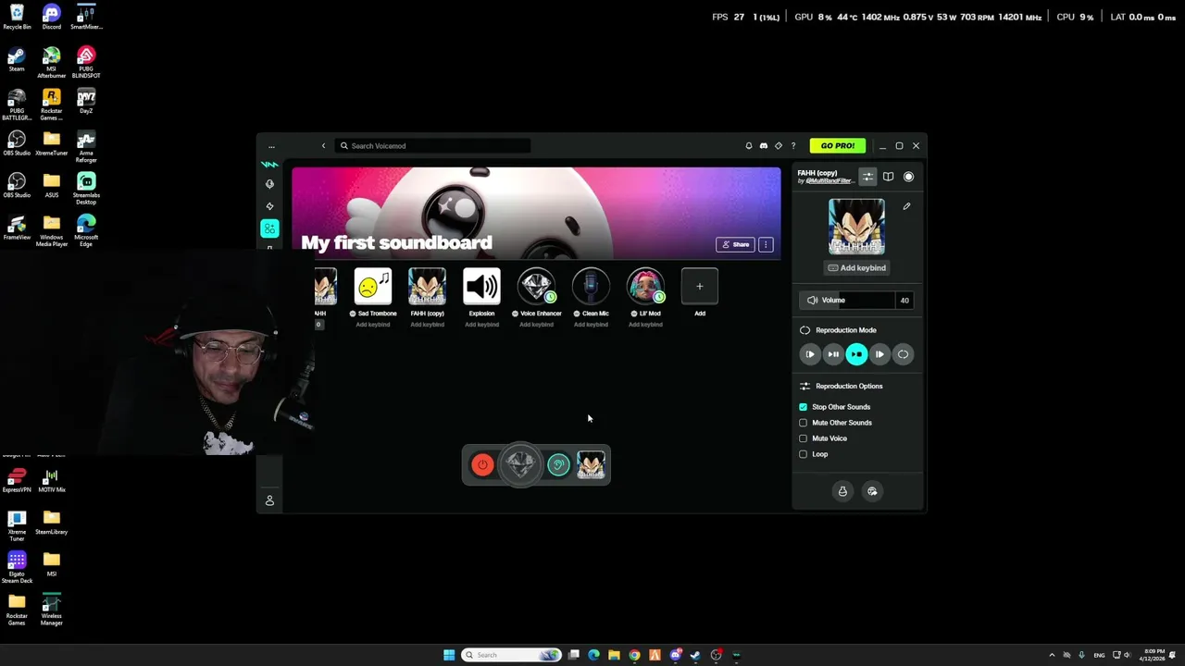Screen dimensions: 1185x666
Task: Open the Voicebox microphone sidebar icon
Action: (x=269, y=184)
